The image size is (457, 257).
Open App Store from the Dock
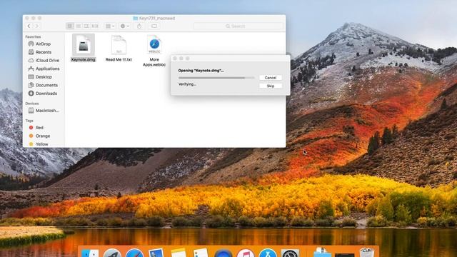tap(268, 253)
